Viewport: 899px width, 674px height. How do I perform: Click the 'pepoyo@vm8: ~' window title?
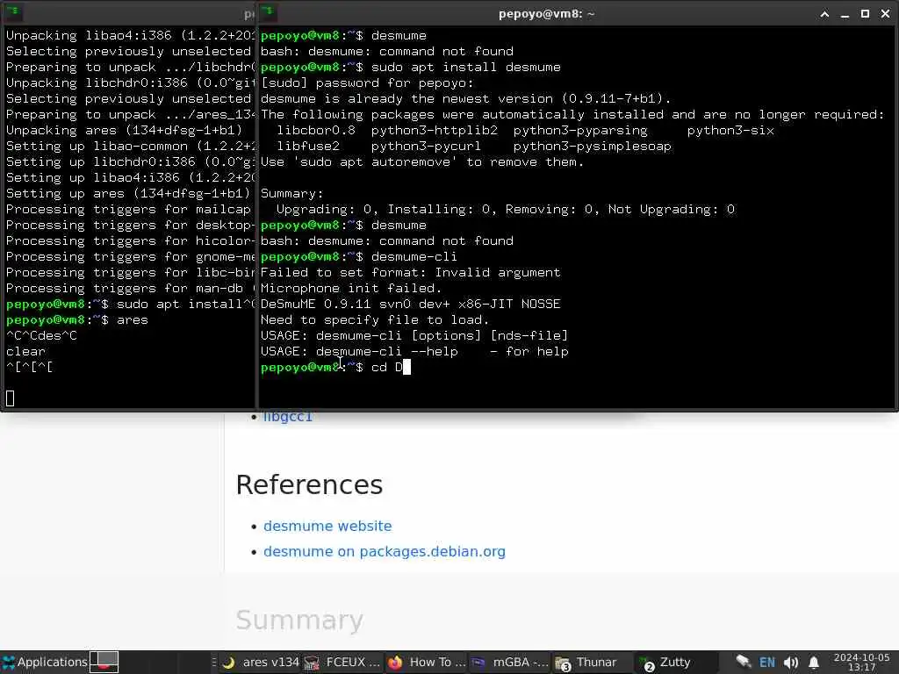[546, 14]
